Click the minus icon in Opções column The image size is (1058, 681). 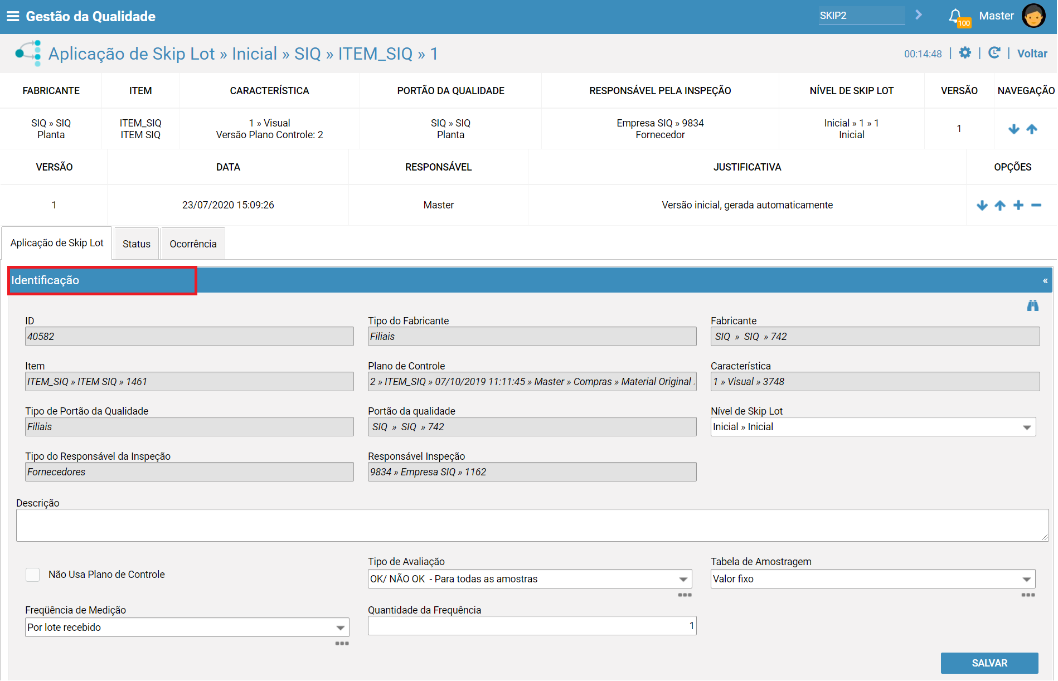click(1036, 205)
